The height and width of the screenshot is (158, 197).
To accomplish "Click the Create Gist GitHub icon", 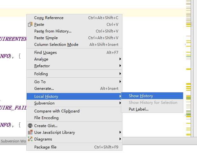I will point(30,126).
